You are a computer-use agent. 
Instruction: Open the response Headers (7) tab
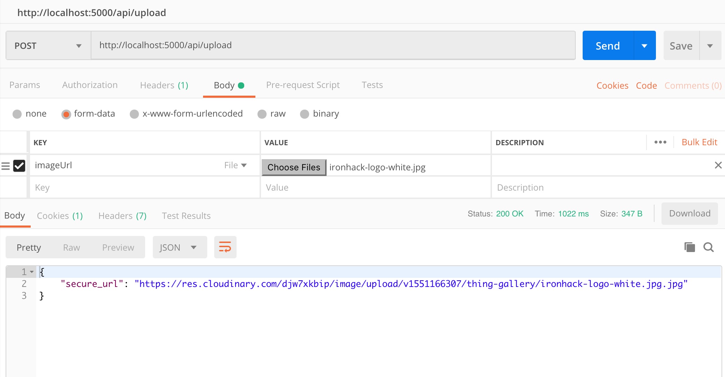(x=122, y=216)
